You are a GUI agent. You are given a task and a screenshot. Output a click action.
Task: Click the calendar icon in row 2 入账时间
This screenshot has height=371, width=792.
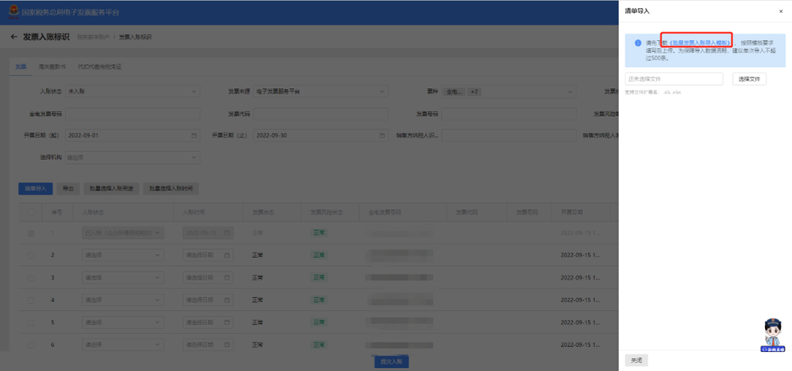click(228, 255)
